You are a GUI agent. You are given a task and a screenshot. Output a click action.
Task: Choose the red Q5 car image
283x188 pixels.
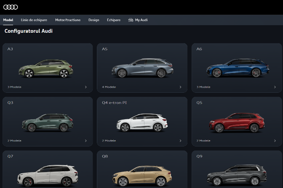pos(237,123)
